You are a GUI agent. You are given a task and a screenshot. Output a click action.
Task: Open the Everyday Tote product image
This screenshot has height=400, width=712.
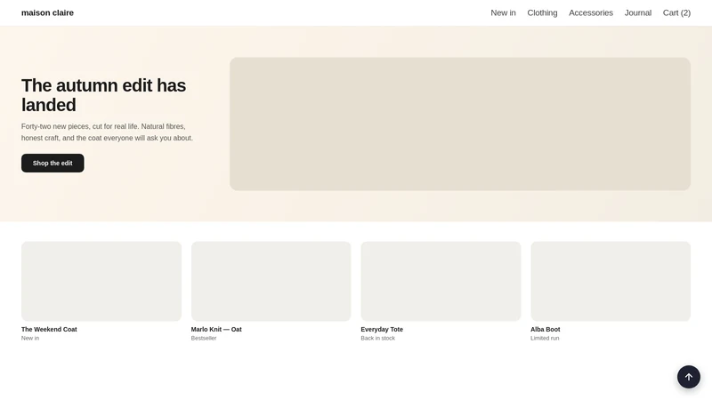pyautogui.click(x=441, y=281)
